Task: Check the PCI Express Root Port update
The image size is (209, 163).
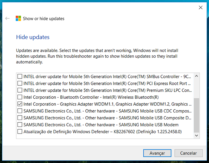Action: pyautogui.click(x=20, y=83)
